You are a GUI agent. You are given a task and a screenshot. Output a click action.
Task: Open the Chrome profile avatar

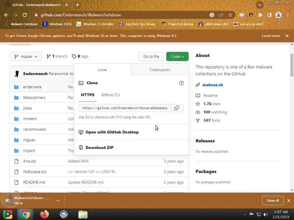278,15
